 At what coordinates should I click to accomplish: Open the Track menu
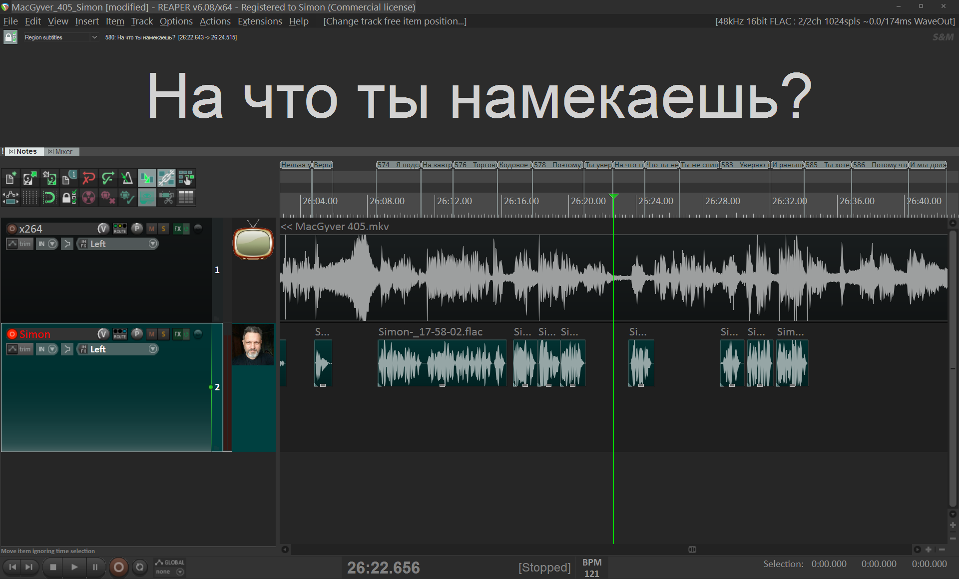click(x=142, y=21)
